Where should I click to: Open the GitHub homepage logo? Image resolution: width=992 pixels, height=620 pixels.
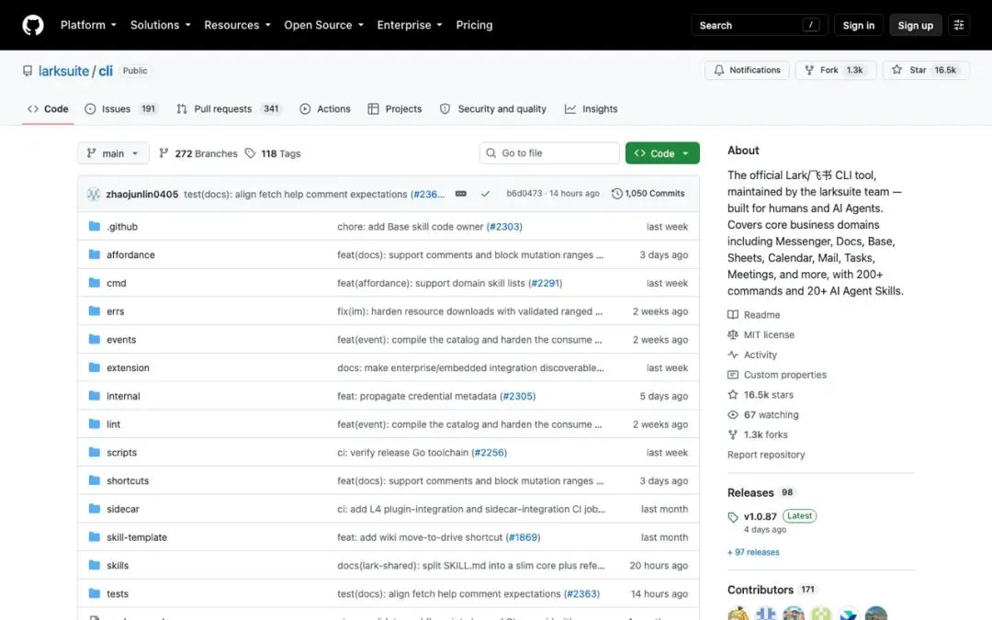coord(33,26)
